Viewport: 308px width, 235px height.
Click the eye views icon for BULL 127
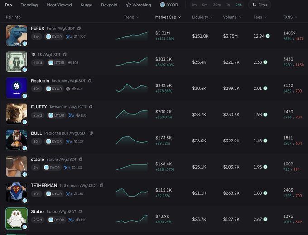[76, 141]
